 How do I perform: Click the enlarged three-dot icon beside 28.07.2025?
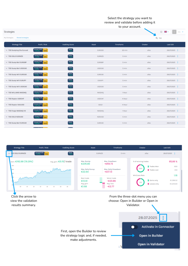pos(163,217)
